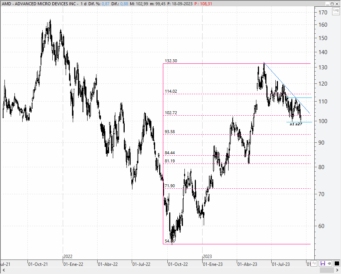Click the M: 102,99 high value
The image size is (341, 274).
(139, 4)
